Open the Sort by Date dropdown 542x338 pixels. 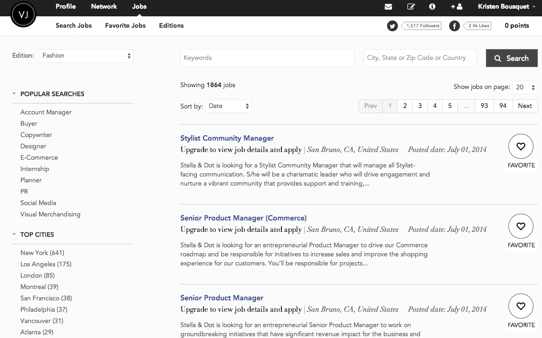[x=228, y=106]
